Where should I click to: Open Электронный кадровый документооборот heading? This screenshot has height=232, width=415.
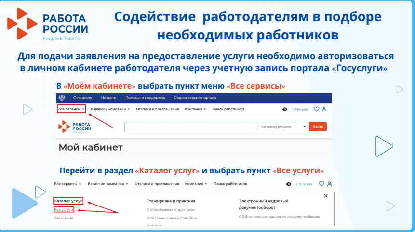[264, 204]
